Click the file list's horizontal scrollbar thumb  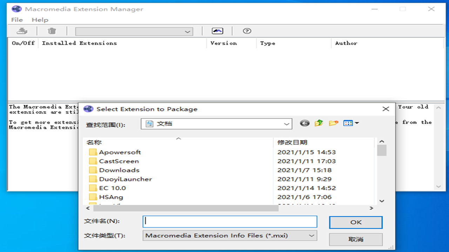(186, 208)
